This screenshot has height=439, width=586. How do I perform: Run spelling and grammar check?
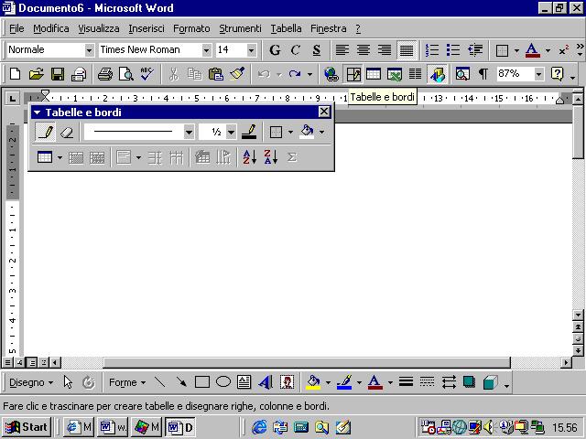click(x=146, y=74)
